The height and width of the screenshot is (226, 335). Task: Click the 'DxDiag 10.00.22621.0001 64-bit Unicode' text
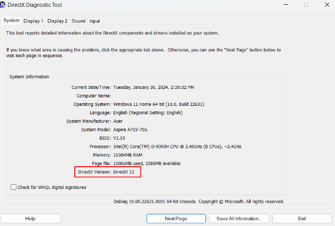click(154, 202)
